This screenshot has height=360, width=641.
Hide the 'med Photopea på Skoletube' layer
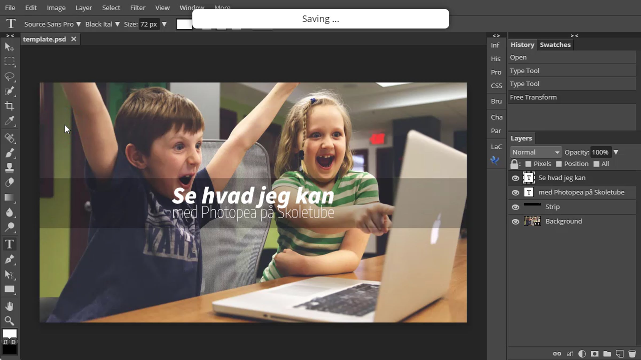[515, 193]
